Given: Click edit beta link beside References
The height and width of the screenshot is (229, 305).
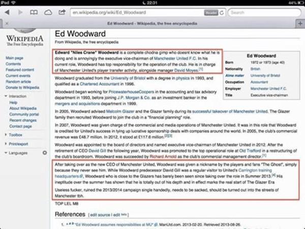Looking at the screenshot, I should point(120,215).
